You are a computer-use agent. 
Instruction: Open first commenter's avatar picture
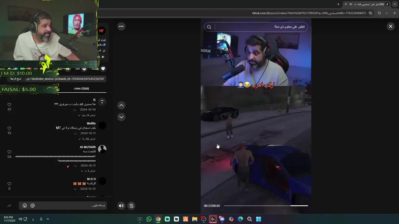[x=102, y=102]
